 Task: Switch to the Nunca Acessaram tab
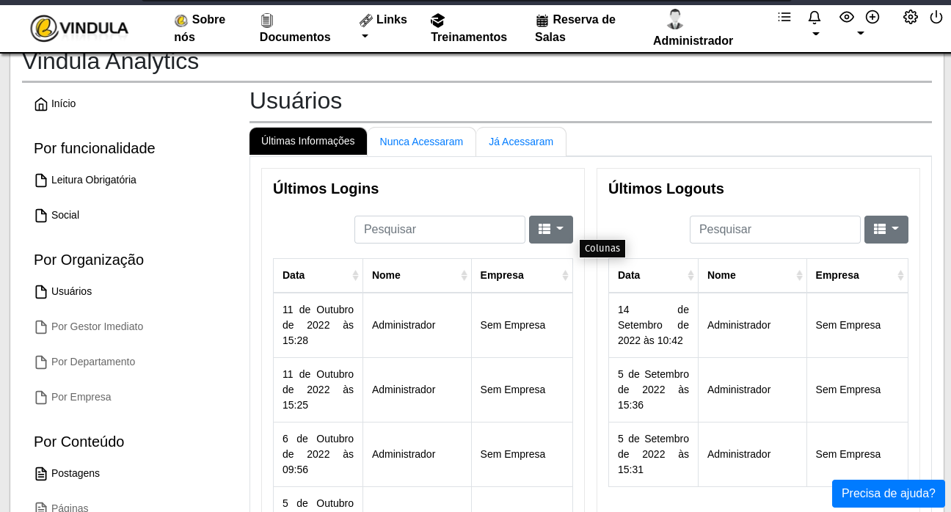click(421, 142)
